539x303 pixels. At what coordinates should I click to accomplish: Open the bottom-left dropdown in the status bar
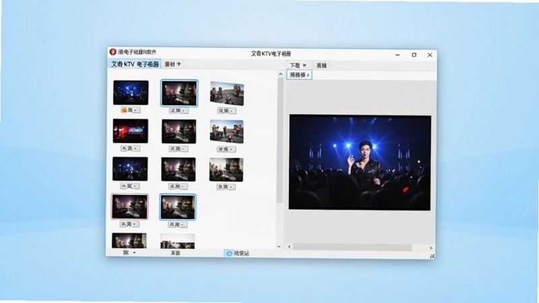129,252
